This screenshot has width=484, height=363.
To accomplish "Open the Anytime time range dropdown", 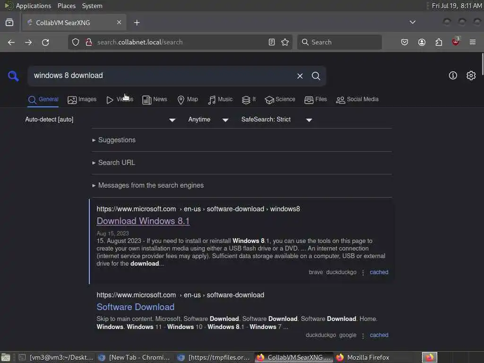I will (x=208, y=120).
